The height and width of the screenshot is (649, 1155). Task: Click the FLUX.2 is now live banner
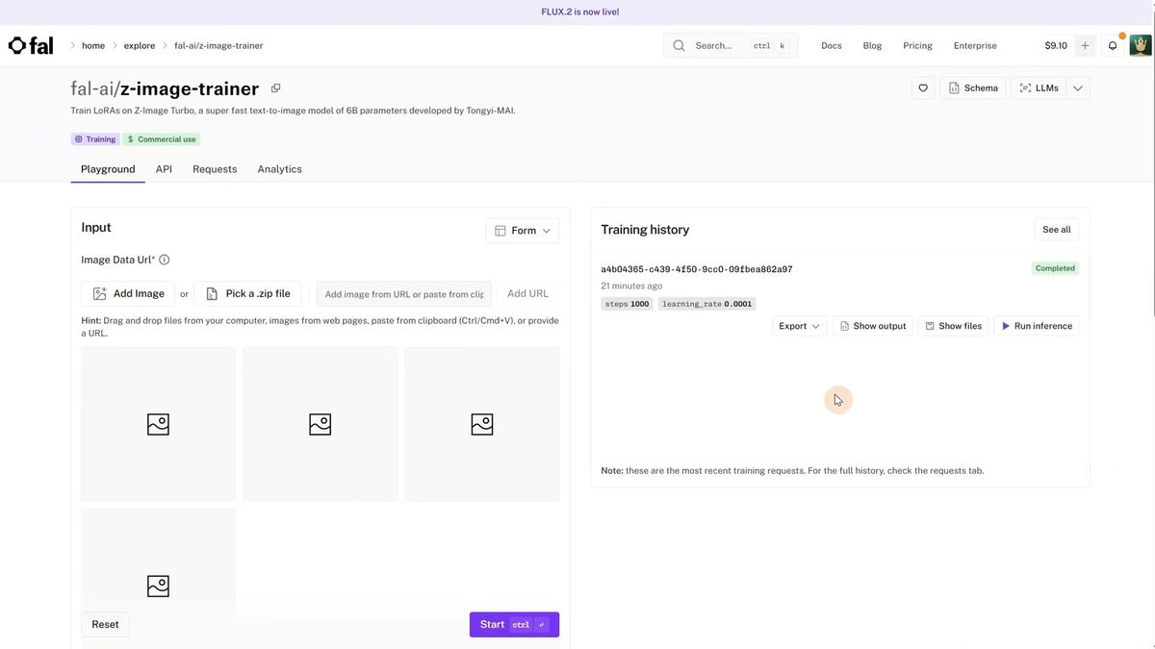click(x=580, y=12)
